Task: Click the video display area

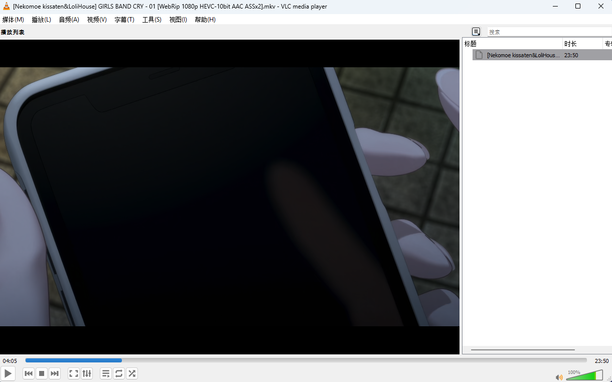Action: click(x=230, y=197)
